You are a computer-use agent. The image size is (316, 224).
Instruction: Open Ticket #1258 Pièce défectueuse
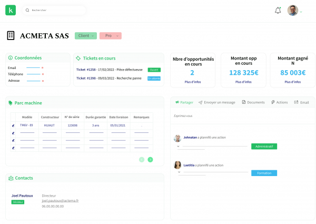coord(110,70)
